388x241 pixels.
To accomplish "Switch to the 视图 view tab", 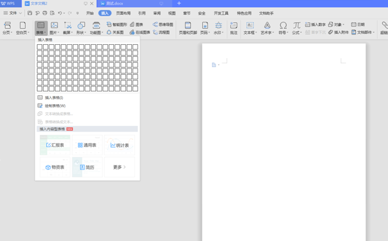I will tap(172, 13).
